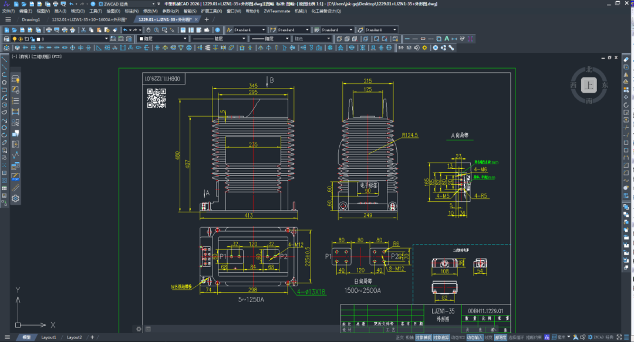Click the Undo arrow in the standard toolbar
This screenshot has width=634, height=342.
point(125,30)
